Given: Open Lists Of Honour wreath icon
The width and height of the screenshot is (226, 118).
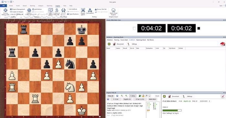Looking at the screenshot, I should point(63,10).
